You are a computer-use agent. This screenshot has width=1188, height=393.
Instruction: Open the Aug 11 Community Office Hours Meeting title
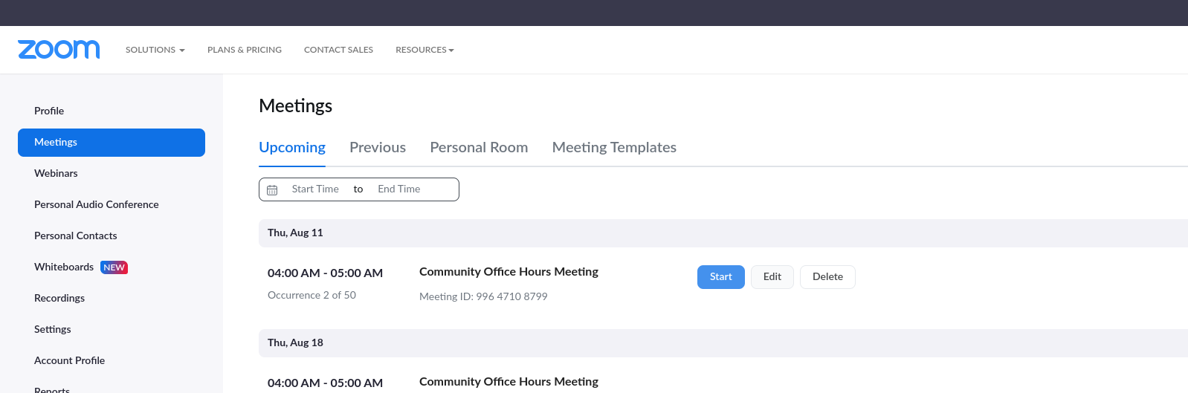point(509,272)
